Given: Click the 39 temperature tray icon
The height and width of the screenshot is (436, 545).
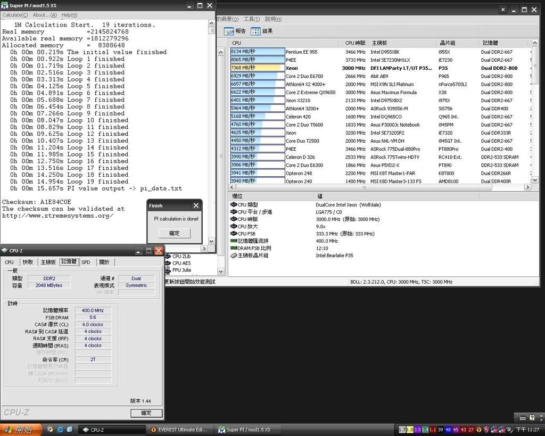Looking at the screenshot, I should (440, 430).
